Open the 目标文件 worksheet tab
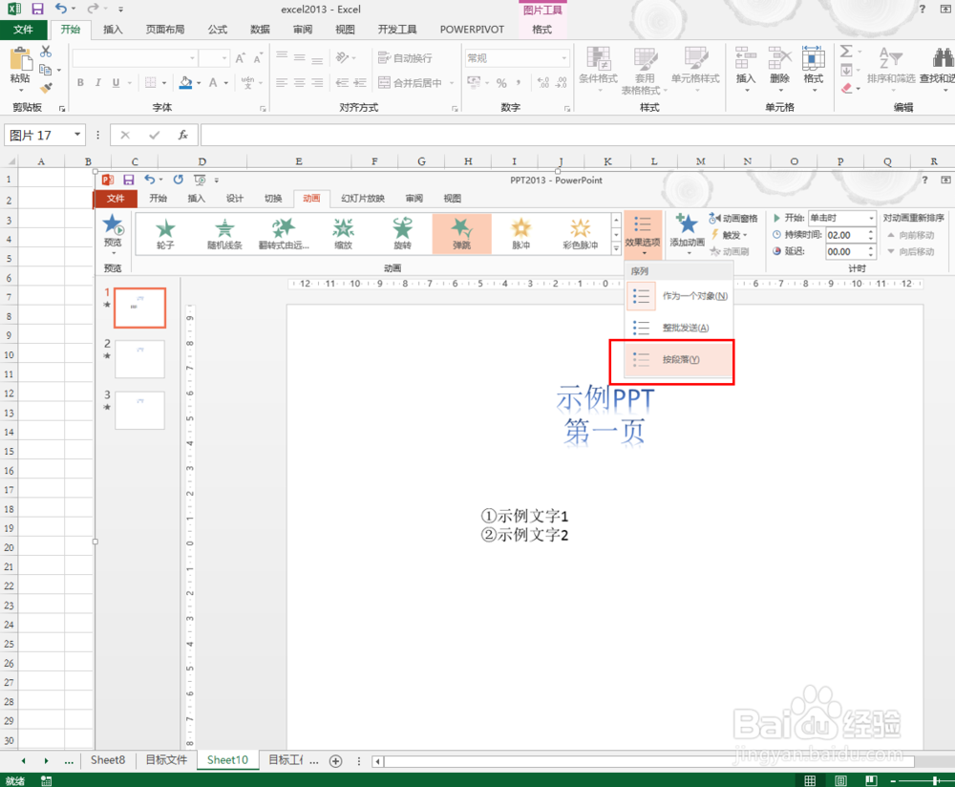This screenshot has width=955, height=787. tap(166, 760)
